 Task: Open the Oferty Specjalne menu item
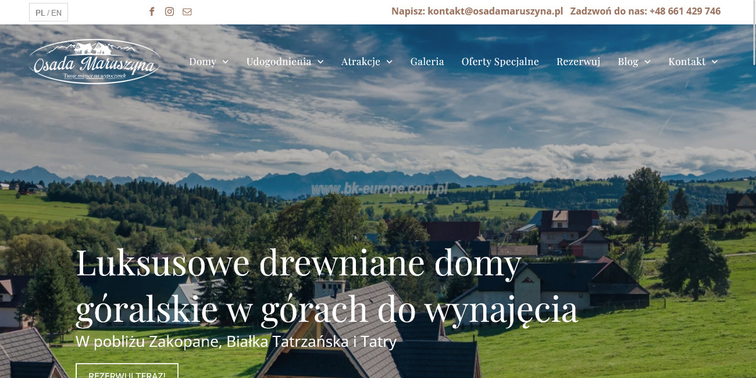(500, 61)
